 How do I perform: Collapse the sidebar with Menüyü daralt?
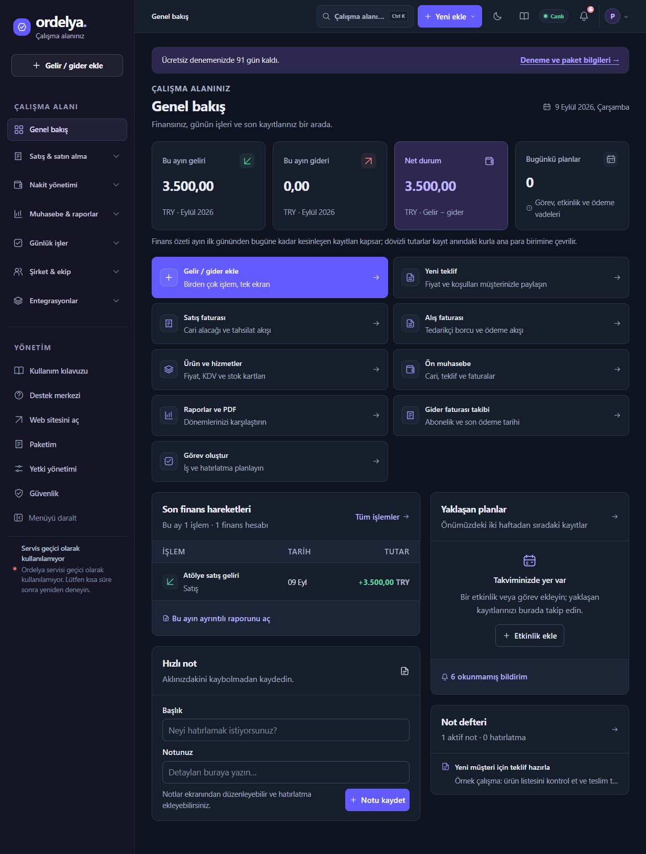[67, 518]
